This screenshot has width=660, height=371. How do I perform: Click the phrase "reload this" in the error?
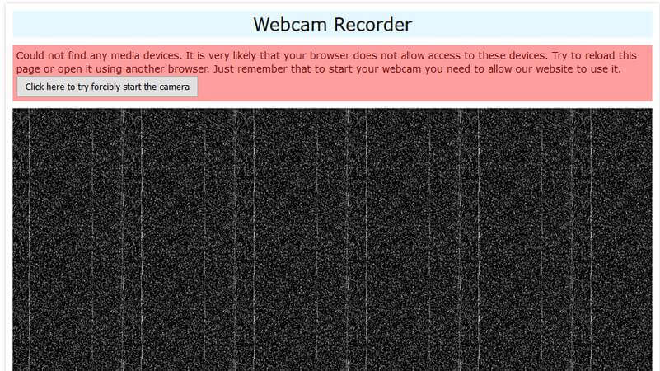coord(609,55)
